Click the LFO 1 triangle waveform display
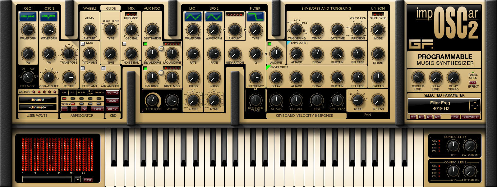This screenshot has width=497, height=187. 193,16
